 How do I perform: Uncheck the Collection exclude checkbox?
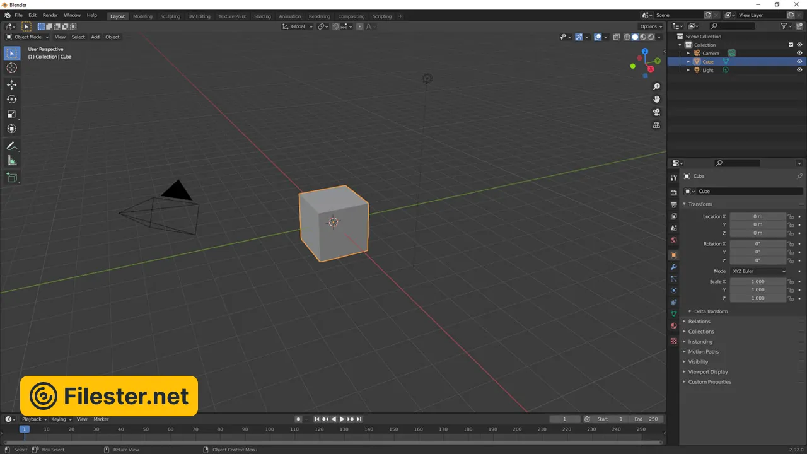(791, 45)
